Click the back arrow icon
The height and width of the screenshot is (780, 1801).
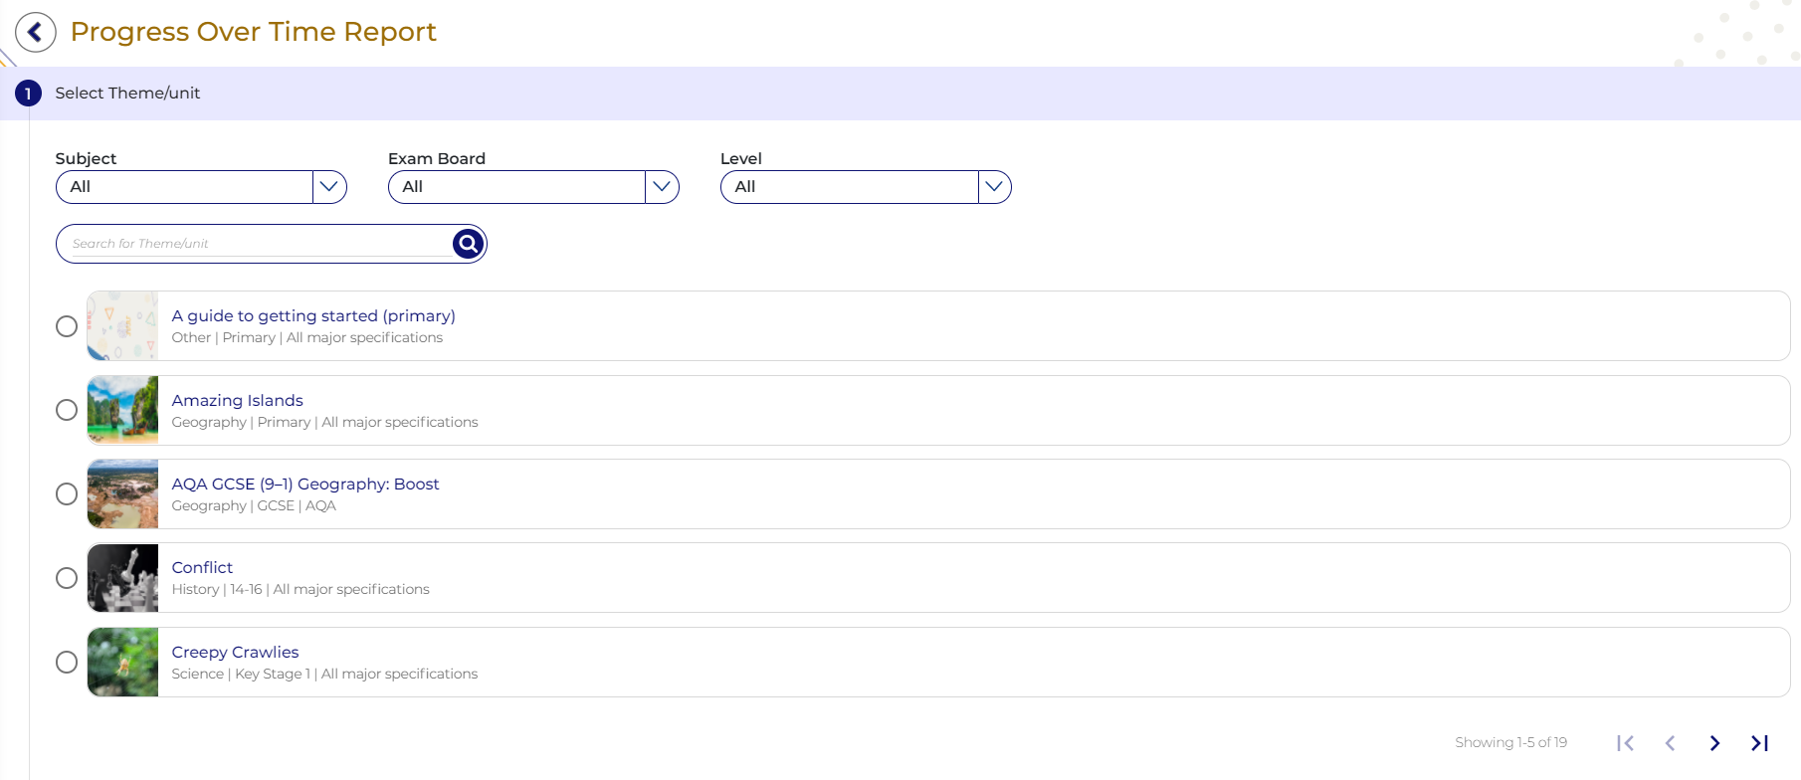(36, 32)
